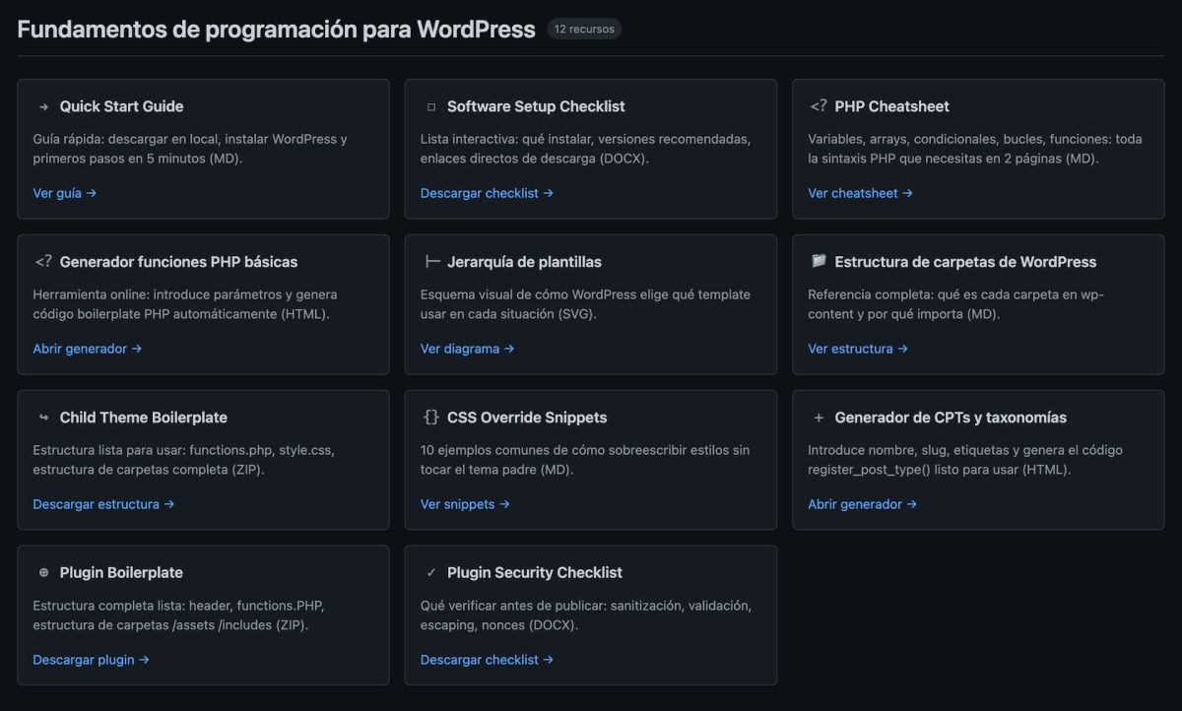Click the checkbox icon beside Software Setup Checklist
Image resolution: width=1182 pixels, height=711 pixels.
click(x=429, y=105)
